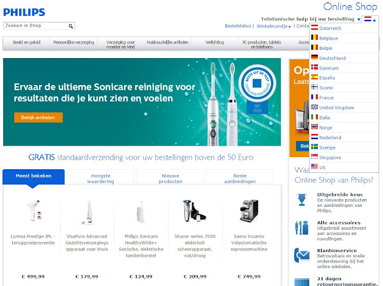The width and height of the screenshot is (383, 286).
Task: Click the Klantenservice phone and mail icon
Action: pos(302,255)
